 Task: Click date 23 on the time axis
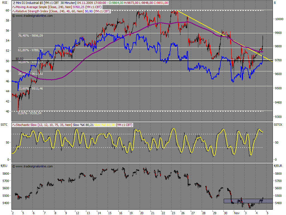[x=173, y=213]
